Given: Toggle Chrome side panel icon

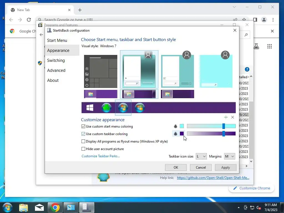Looking at the screenshot, I should [x=255, y=20].
